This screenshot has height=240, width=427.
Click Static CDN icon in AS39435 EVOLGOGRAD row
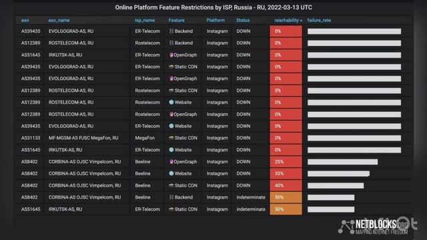point(171,67)
